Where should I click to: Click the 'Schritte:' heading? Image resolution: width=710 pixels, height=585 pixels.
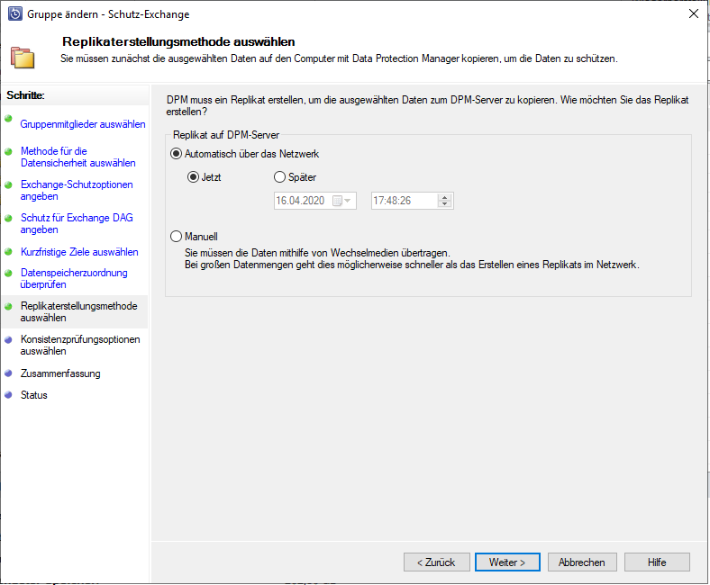pyautogui.click(x=25, y=95)
